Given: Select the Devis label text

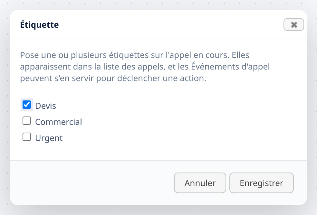Looking at the screenshot, I should click(x=45, y=106).
